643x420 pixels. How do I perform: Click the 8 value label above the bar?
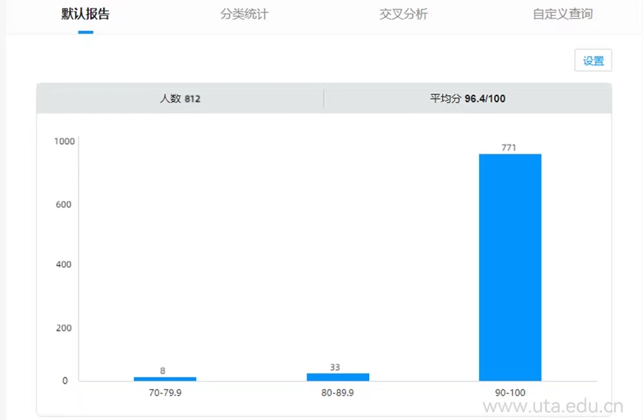click(163, 370)
